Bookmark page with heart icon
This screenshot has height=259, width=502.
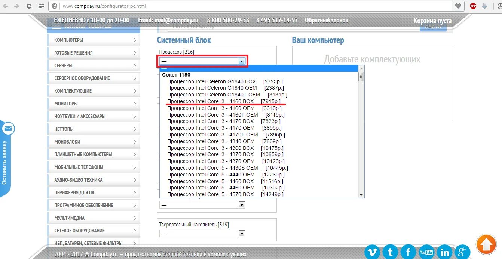pyautogui.click(x=458, y=6)
